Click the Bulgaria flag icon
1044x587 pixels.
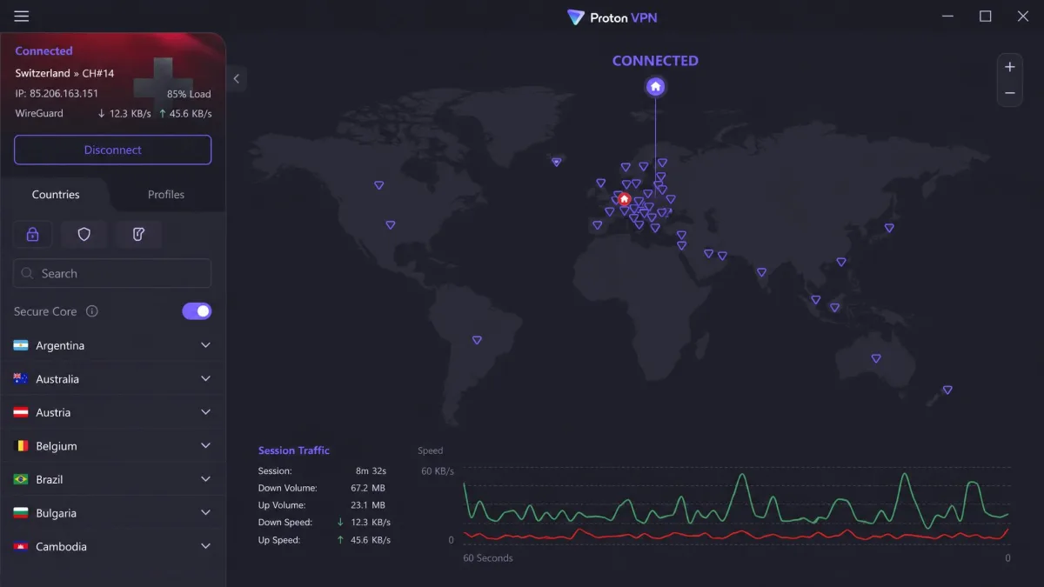tap(21, 513)
